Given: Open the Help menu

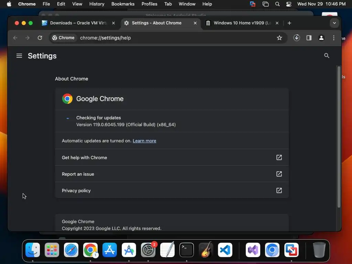Looking at the screenshot, I should pos(207,4).
